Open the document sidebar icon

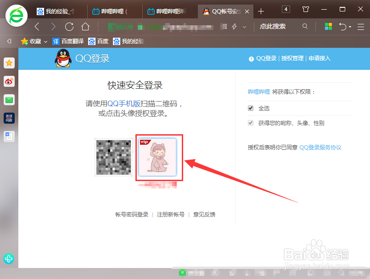(x=9, y=137)
